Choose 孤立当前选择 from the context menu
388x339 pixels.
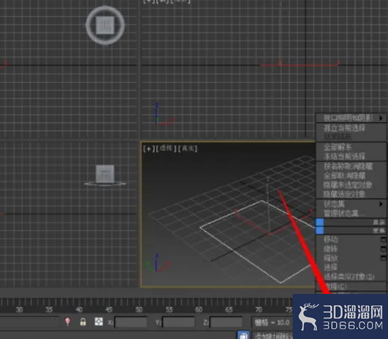[344, 128]
